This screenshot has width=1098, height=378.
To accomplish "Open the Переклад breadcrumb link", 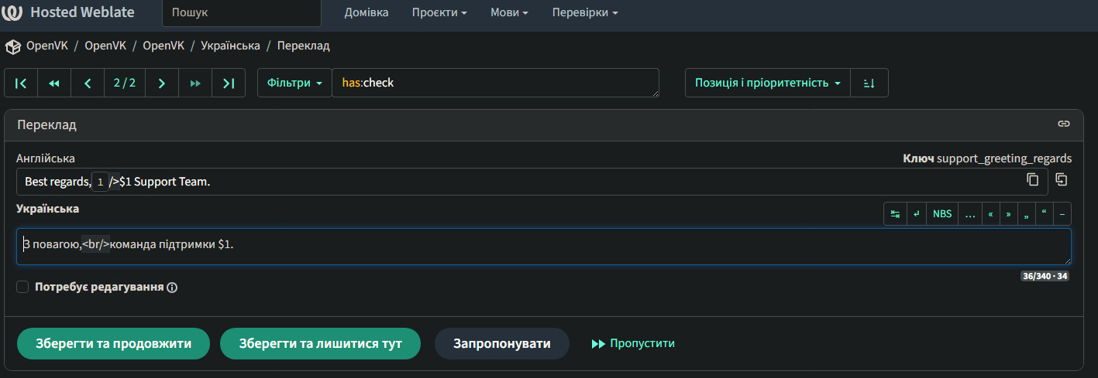I will click(x=304, y=46).
